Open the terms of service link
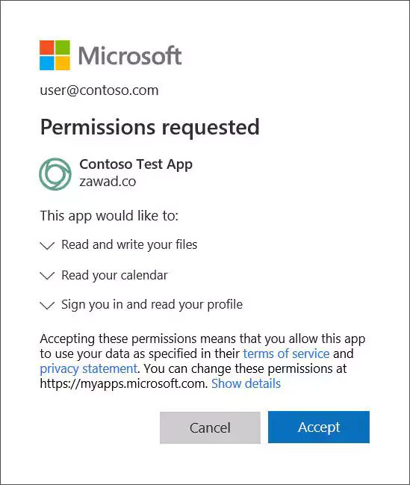 (286, 353)
